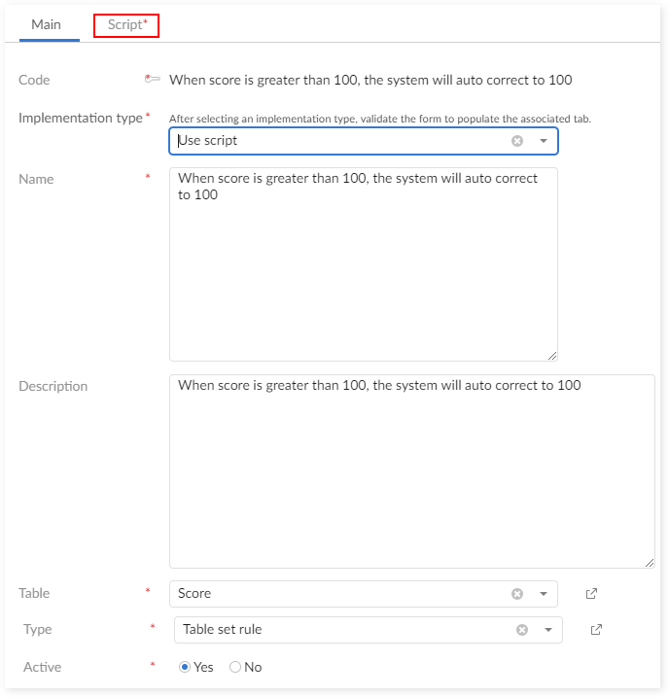Screen dimensions: 669x697
Task: Select the No radio for Active
Action: [235, 667]
